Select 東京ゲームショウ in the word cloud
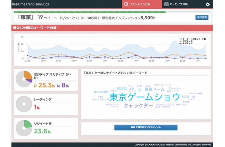Image resolution: width=225 pixels, height=147 pixels. point(145,97)
